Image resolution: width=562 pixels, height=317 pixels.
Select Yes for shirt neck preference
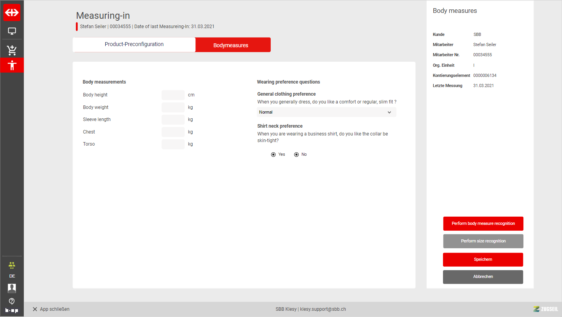(273, 155)
